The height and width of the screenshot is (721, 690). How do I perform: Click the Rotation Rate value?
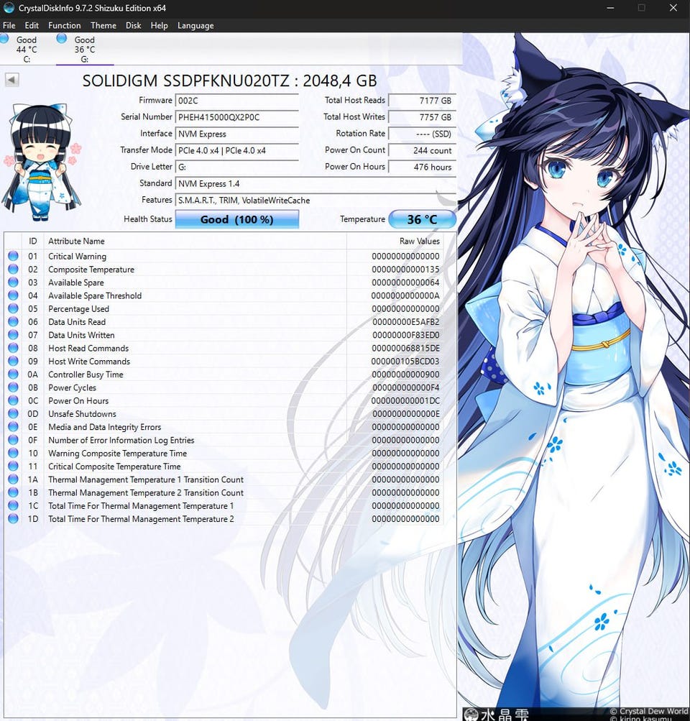tap(422, 134)
